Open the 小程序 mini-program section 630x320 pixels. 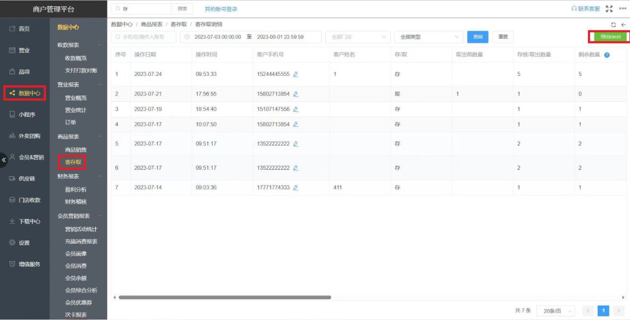(x=22, y=114)
